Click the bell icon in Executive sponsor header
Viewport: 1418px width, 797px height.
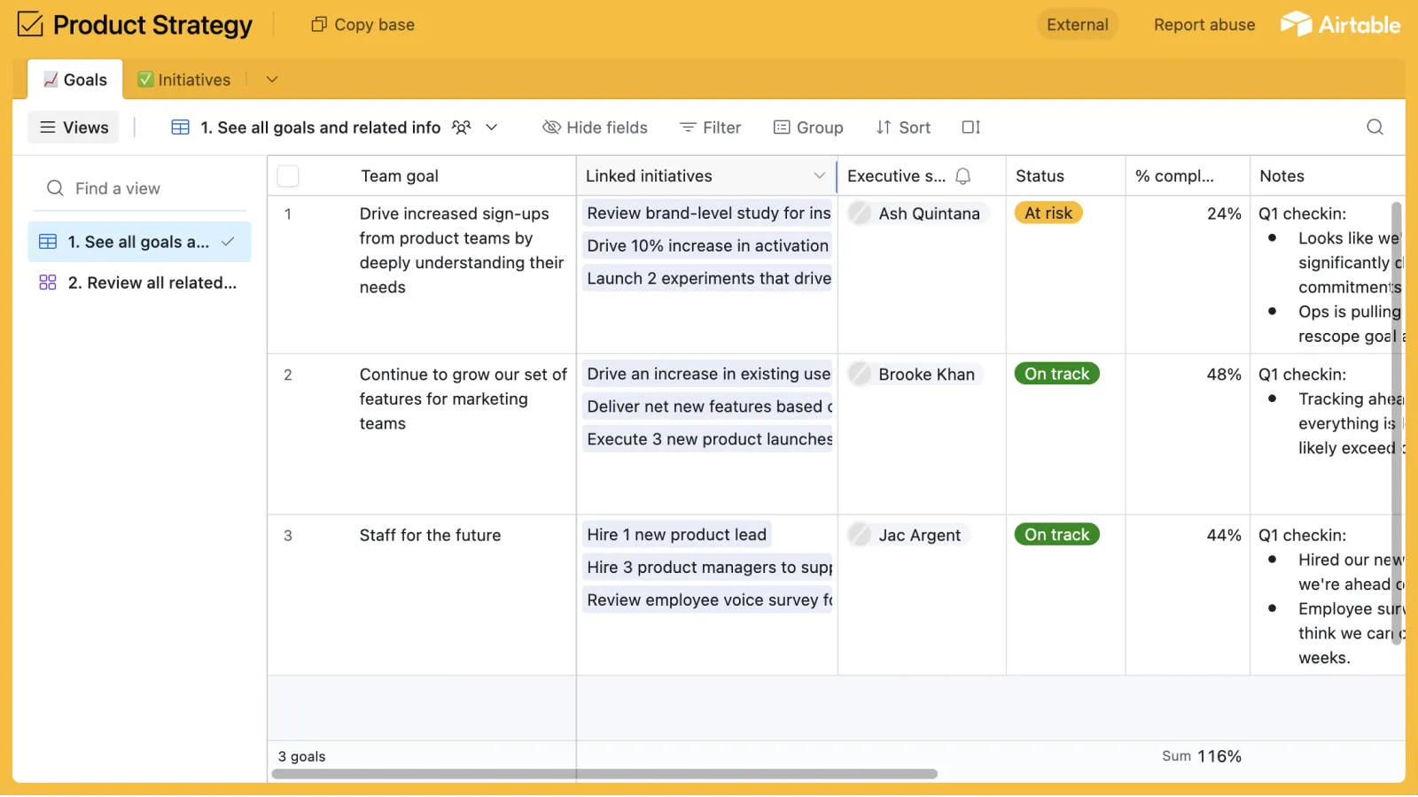click(x=963, y=176)
